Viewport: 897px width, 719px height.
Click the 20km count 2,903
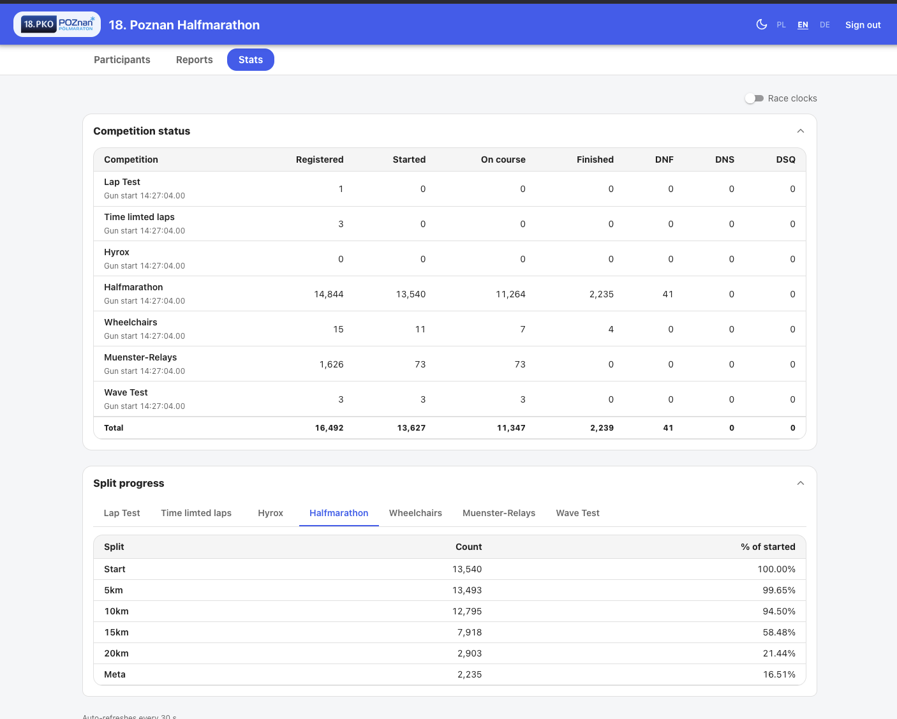pos(470,653)
